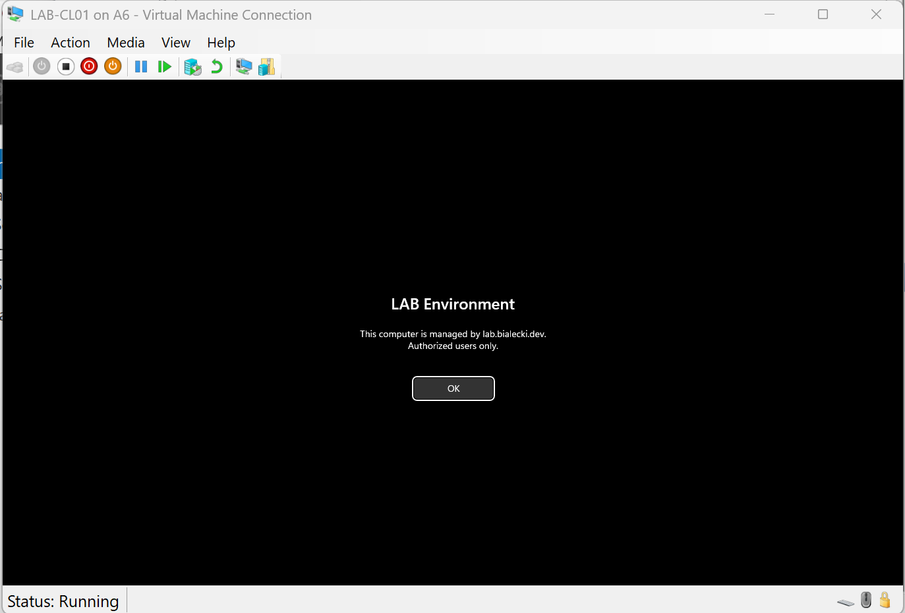Image resolution: width=905 pixels, height=613 pixels.
Task: Shut down the VM using the red power icon
Action: (89, 67)
